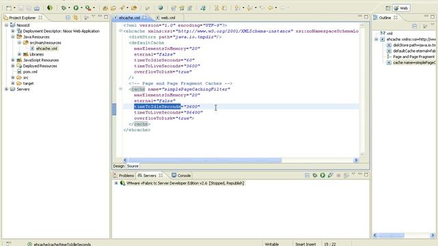Open the Outline tab
Image resolution: width=438 pixels, height=246 pixels.
pos(385,18)
